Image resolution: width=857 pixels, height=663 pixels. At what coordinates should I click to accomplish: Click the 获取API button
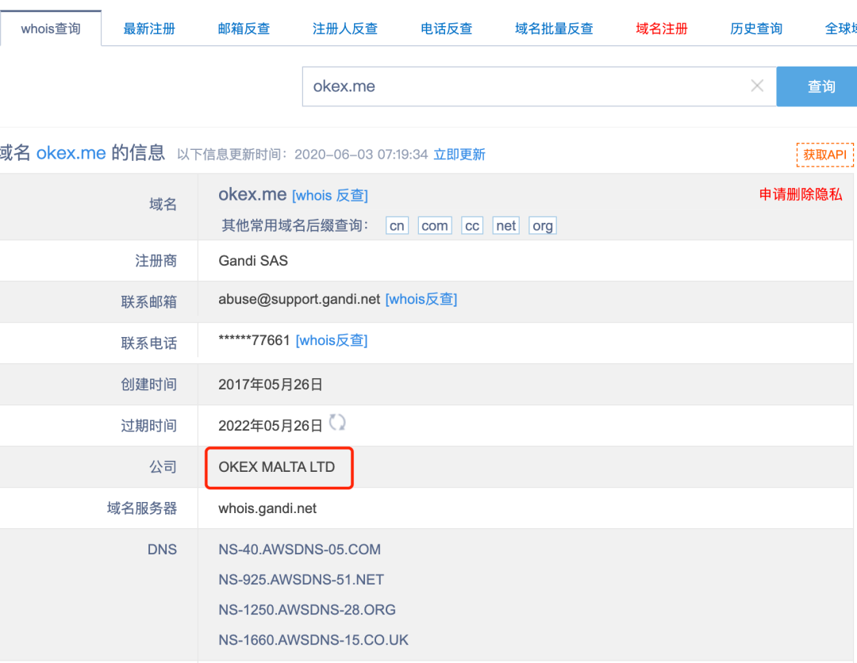[x=824, y=155]
